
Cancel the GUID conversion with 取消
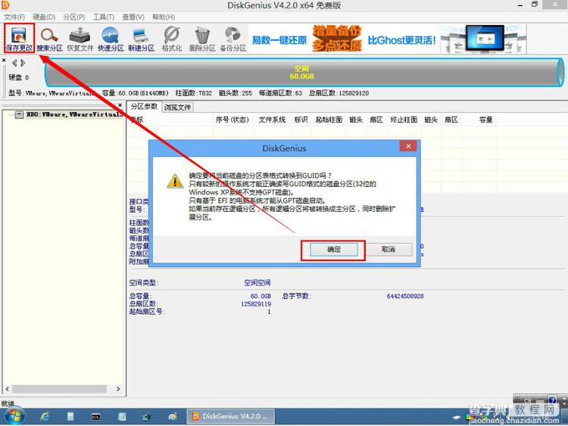click(389, 250)
